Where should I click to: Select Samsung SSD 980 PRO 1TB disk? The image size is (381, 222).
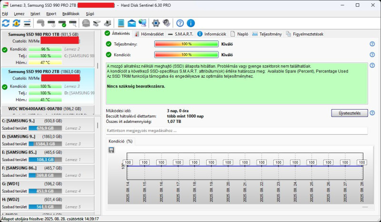click(48, 49)
